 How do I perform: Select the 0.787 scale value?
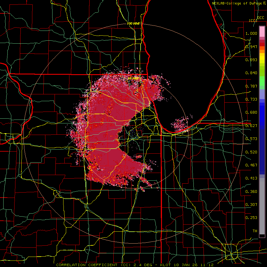tap(251, 86)
